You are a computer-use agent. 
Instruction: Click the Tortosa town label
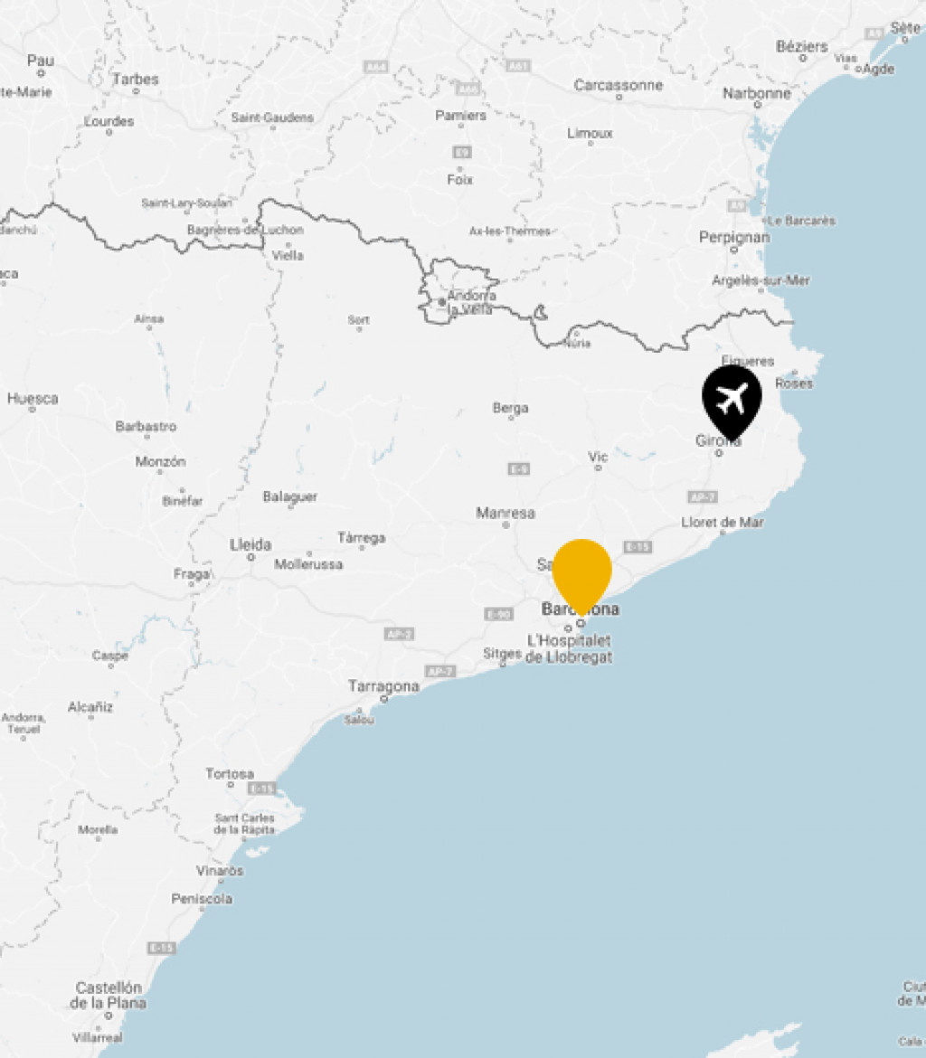click(x=230, y=774)
